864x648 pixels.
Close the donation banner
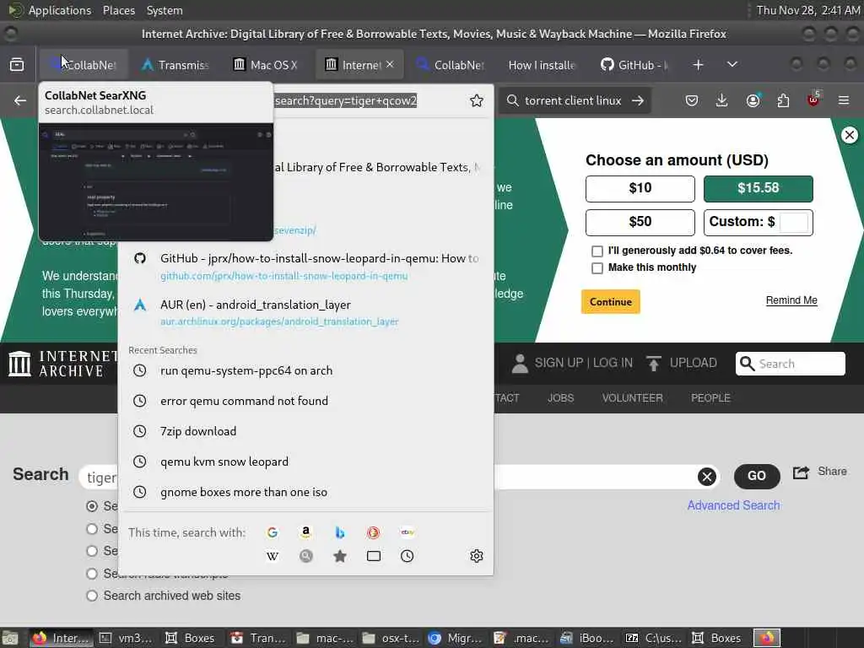(849, 135)
